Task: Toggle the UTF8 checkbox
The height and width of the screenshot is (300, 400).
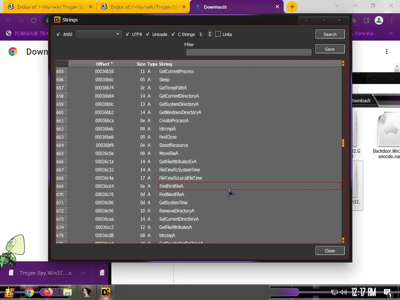Action: click(x=127, y=34)
